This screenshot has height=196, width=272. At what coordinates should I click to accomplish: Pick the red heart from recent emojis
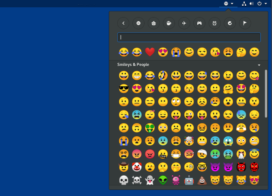[x=150, y=52]
